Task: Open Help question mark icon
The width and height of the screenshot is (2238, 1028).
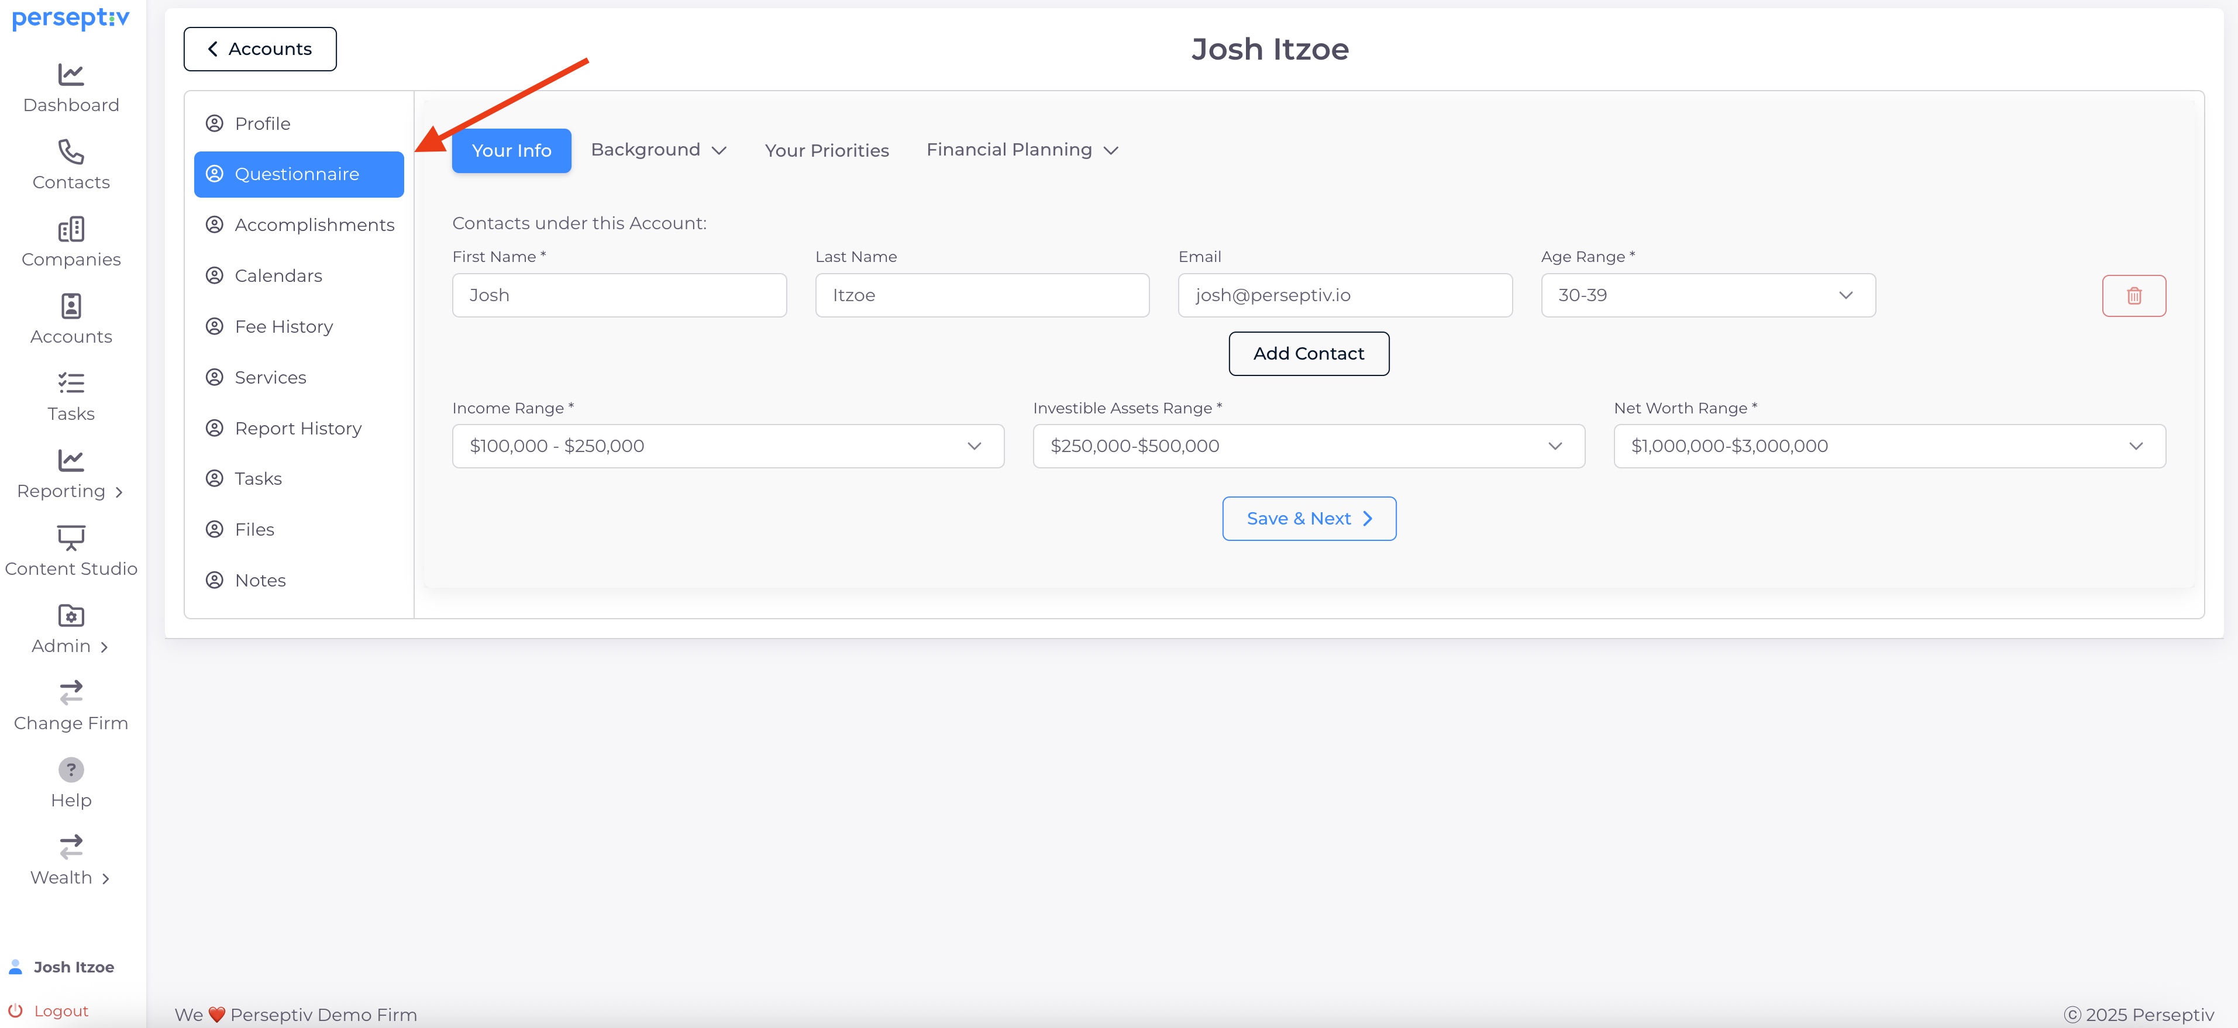Action: 70,770
